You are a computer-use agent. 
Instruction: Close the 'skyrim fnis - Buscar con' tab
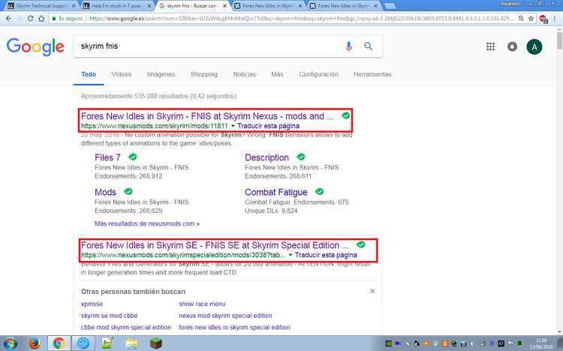point(224,6)
